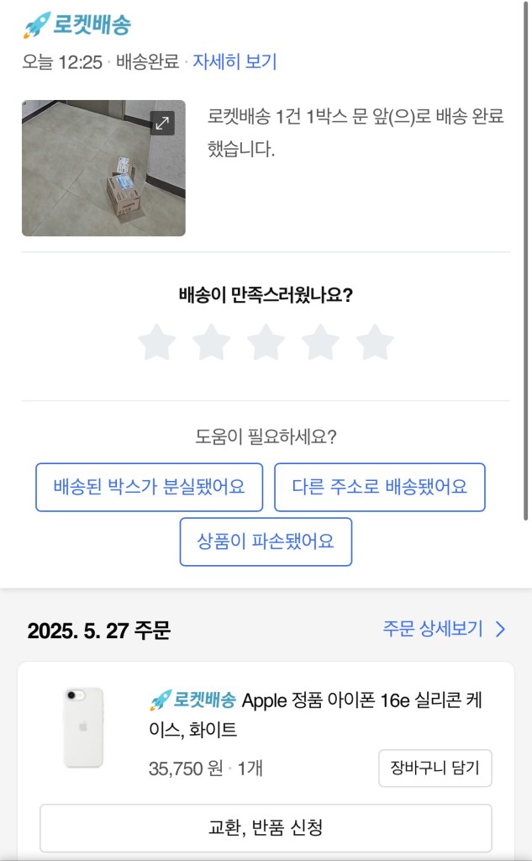Rate delivery with the fourth star
This screenshot has width=532, height=861.
[x=320, y=343]
